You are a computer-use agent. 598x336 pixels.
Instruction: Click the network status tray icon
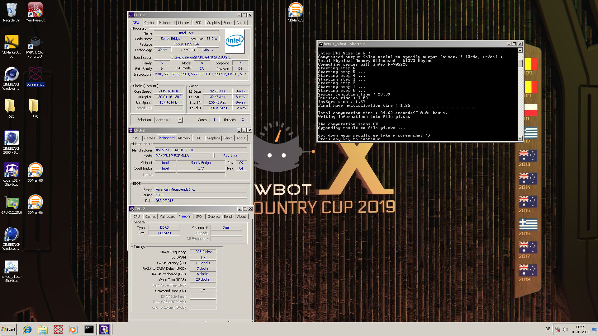[x=558, y=329]
